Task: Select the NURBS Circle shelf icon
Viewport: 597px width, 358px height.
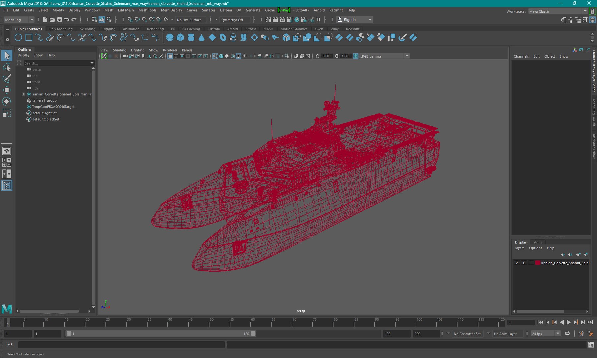Action: [18, 38]
